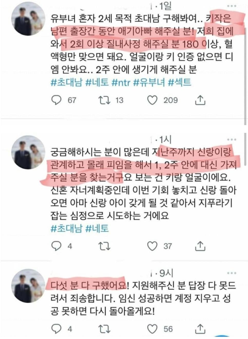This screenshot has width=248, height=339.
Task: Like the tweet with 209 likes
Action: 152,100
